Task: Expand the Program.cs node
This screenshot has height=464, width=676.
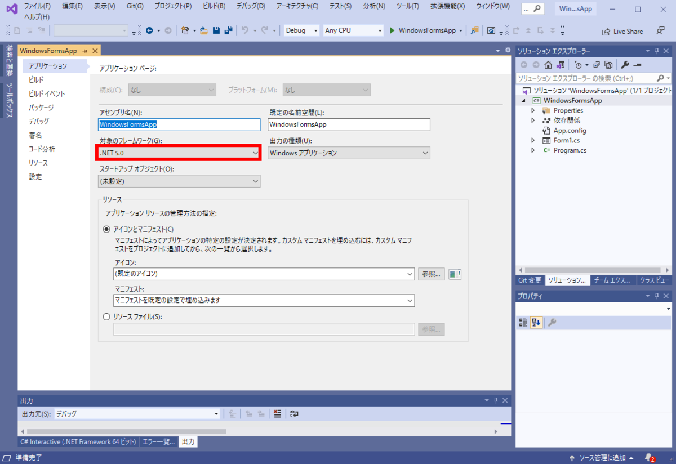Action: coord(533,150)
